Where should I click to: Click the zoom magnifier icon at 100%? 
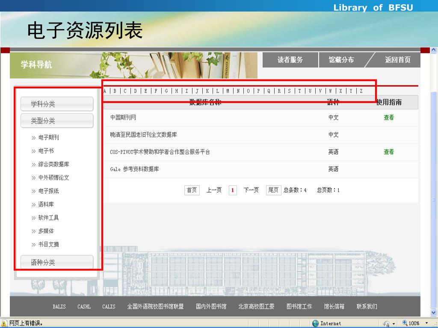[x=405, y=323]
